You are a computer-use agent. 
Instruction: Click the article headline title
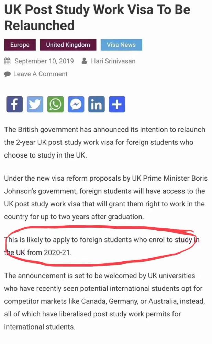pos(97,17)
